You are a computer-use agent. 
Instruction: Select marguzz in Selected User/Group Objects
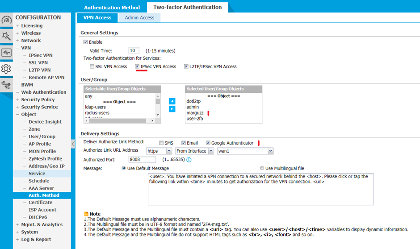195,113
